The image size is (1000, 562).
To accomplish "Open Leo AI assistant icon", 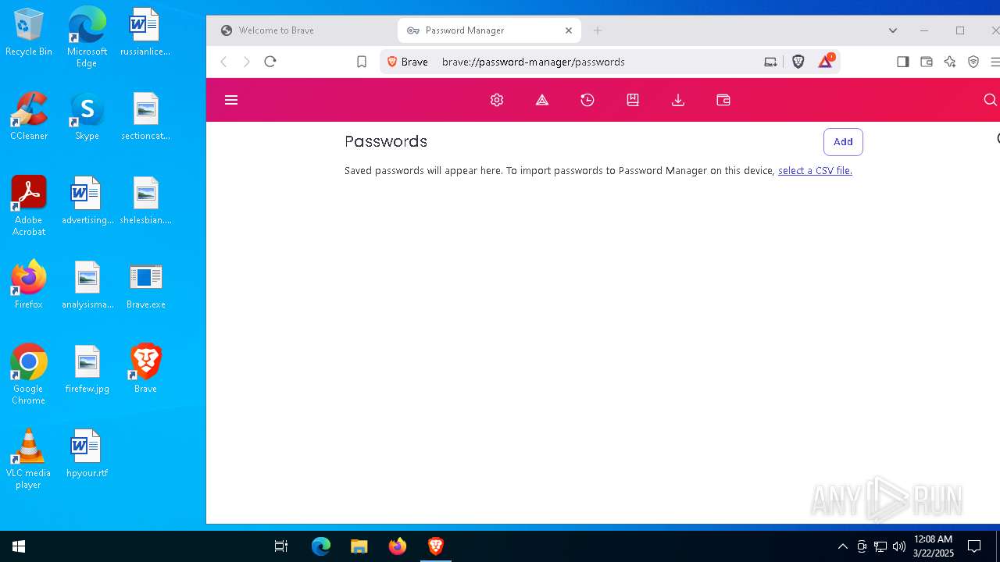I will (x=950, y=62).
